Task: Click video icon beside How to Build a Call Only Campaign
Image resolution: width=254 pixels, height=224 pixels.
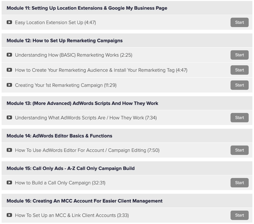Action: pyautogui.click(x=9, y=183)
